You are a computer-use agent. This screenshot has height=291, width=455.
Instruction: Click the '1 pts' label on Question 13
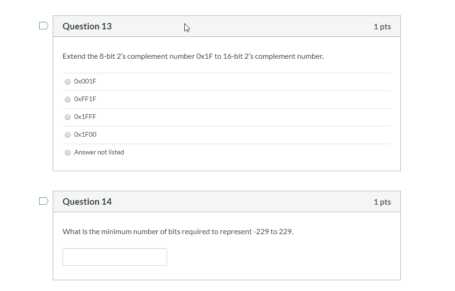click(x=382, y=26)
